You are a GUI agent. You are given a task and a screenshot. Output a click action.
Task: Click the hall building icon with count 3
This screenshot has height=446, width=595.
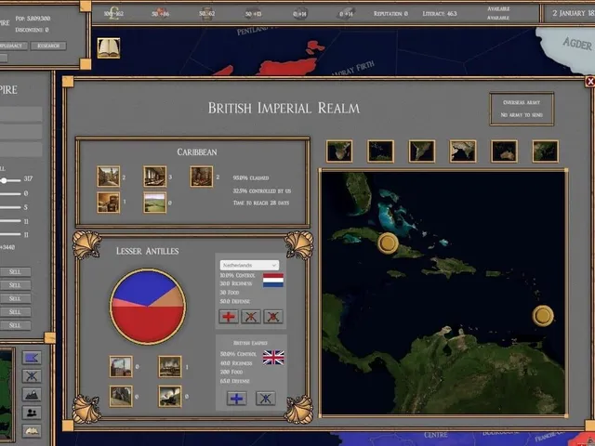155,177
